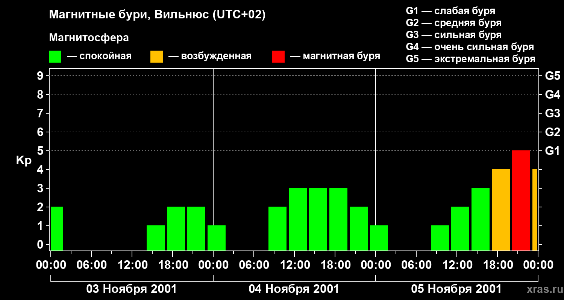Click the 'Kp' axis title
Viewport: 564px width, 300px height.
pyautogui.click(x=24, y=160)
